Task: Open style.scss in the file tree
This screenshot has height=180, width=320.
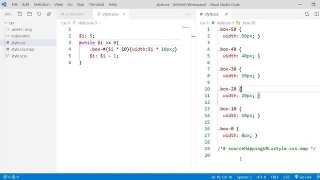Action: click(x=19, y=56)
